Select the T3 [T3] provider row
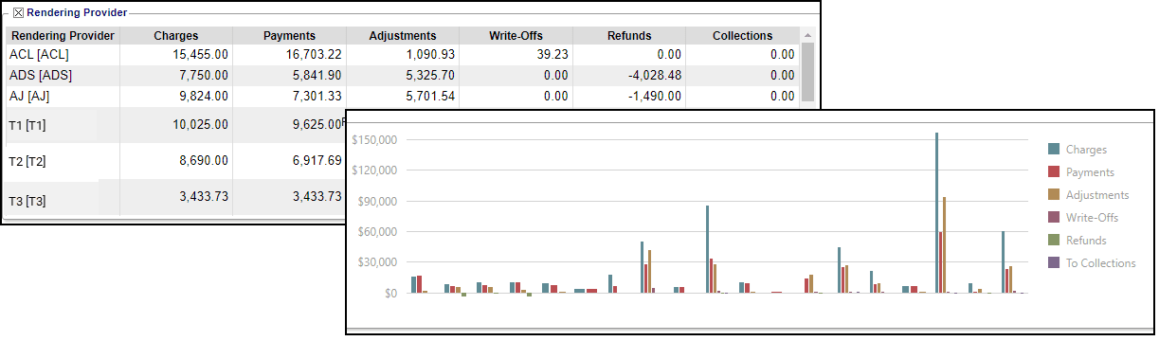The image size is (1159, 341). [x=175, y=199]
